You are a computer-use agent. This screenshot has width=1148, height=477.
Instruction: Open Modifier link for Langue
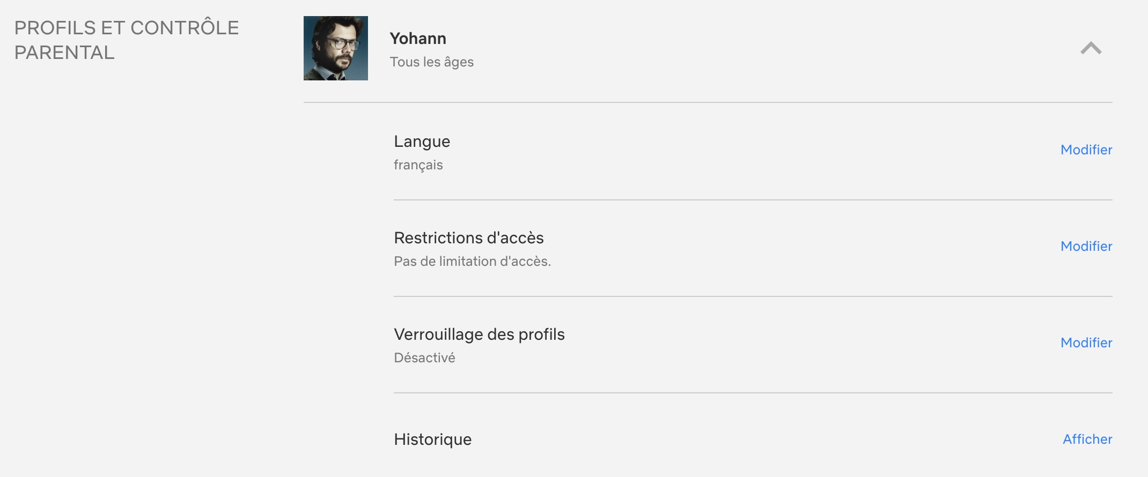pos(1086,150)
